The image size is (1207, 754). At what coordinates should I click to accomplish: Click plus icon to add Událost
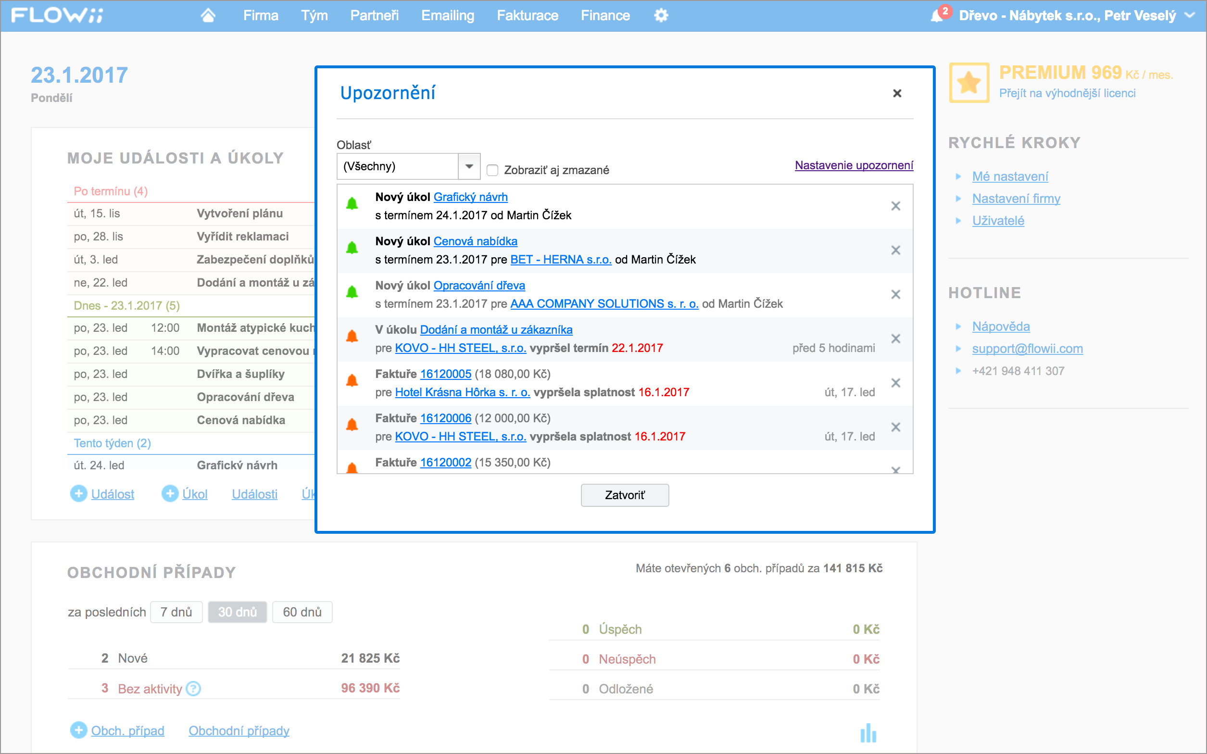tap(78, 494)
